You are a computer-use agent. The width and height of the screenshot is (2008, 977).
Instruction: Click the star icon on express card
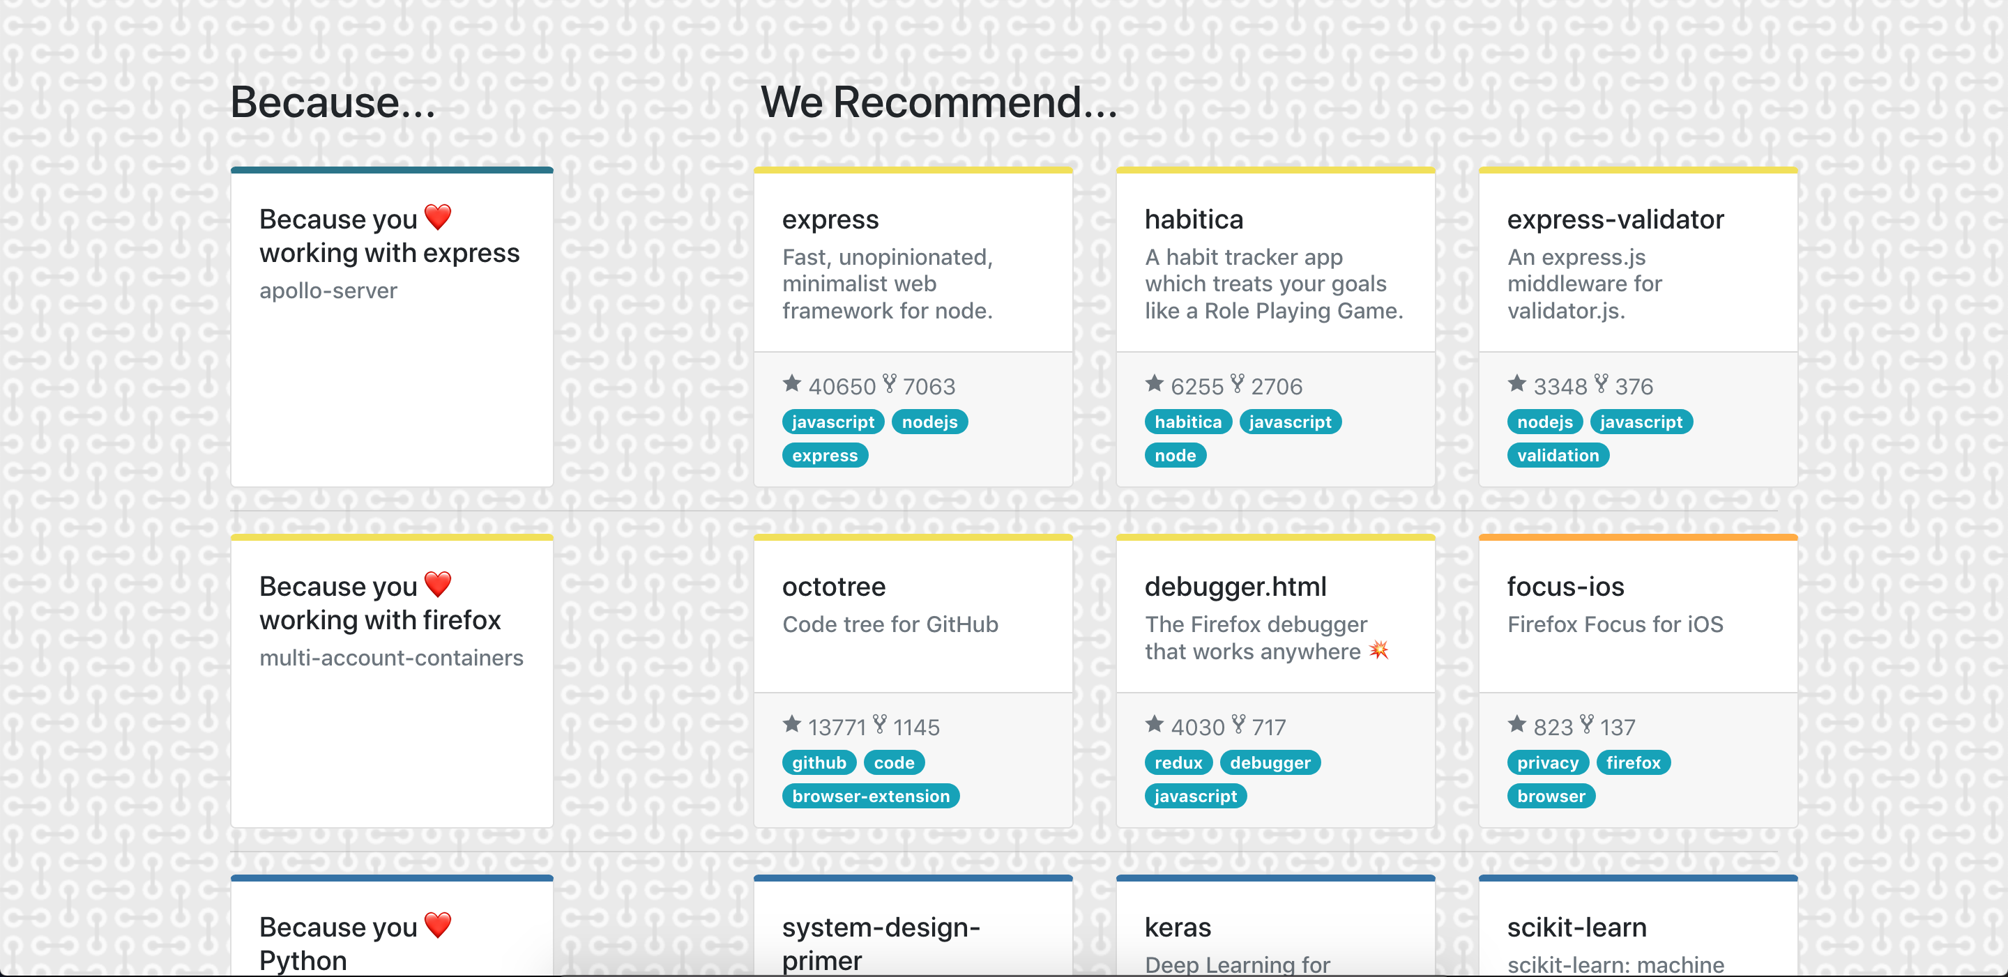point(792,383)
